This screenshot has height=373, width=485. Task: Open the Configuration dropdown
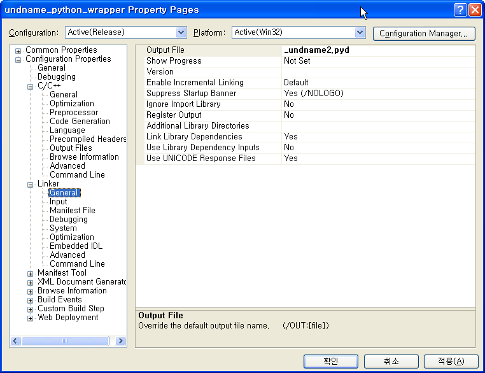(181, 32)
